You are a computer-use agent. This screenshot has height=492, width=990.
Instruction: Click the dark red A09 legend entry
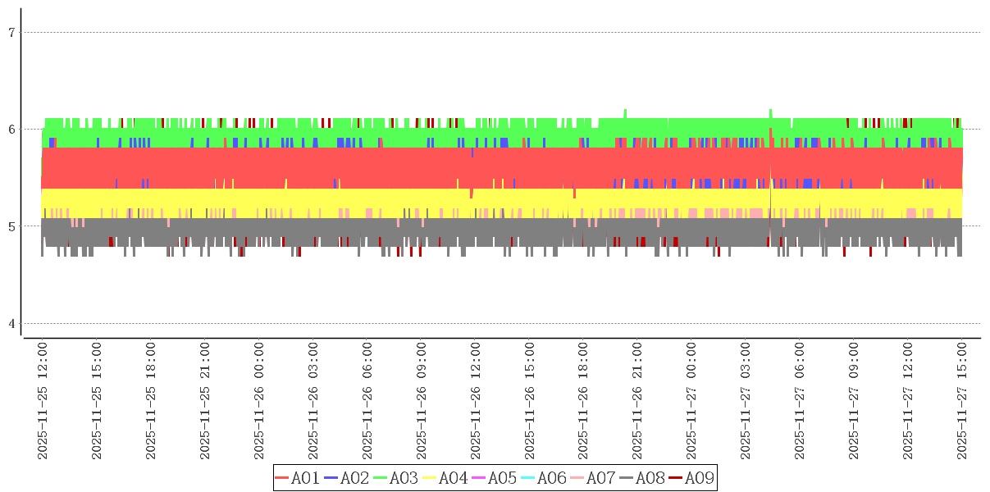(691, 478)
